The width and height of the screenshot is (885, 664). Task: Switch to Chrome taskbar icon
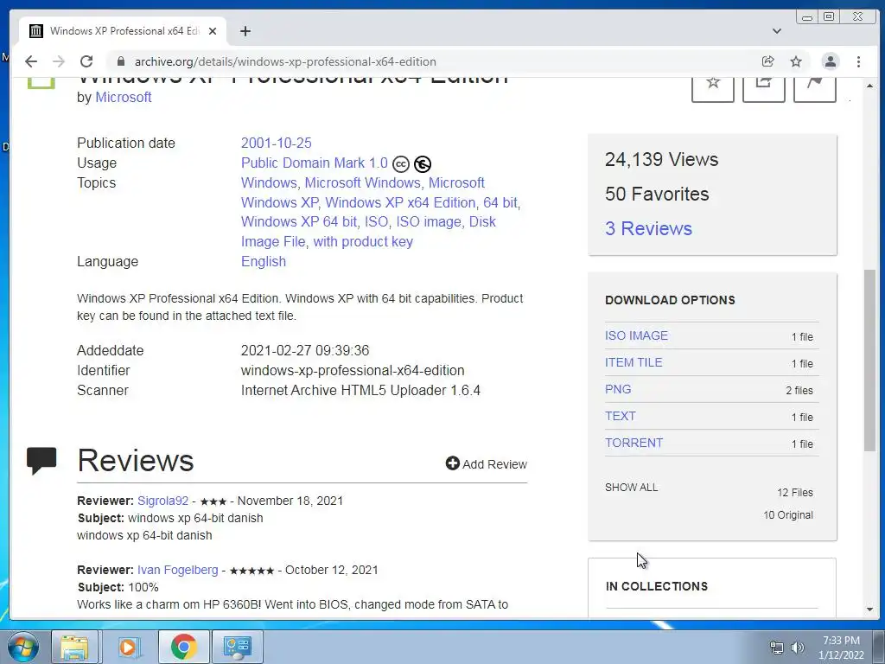click(x=183, y=647)
